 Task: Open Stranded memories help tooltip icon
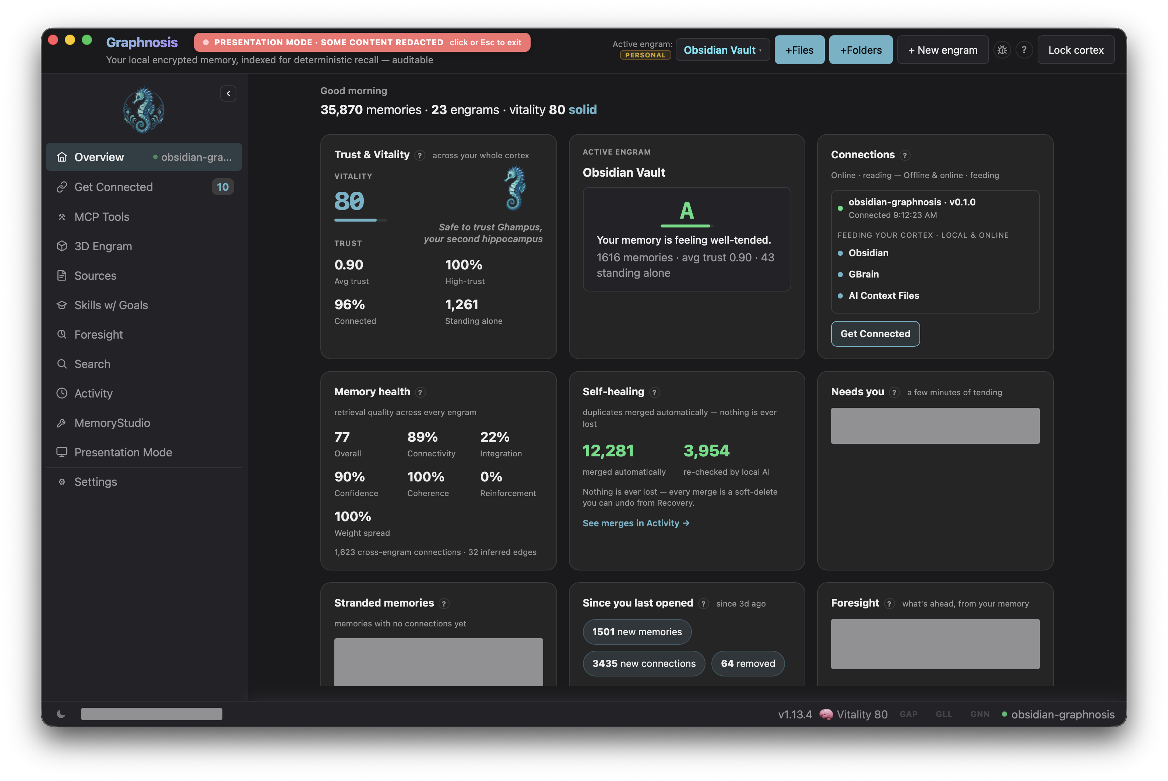[444, 604]
